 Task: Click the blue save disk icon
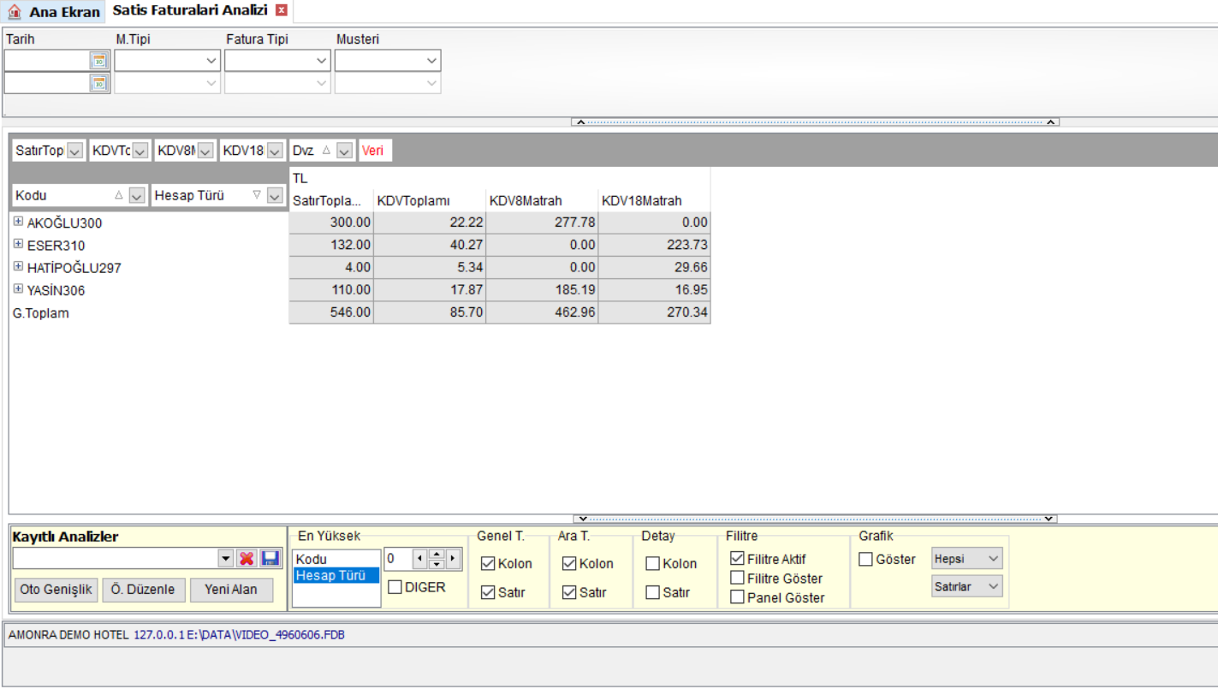pos(270,558)
